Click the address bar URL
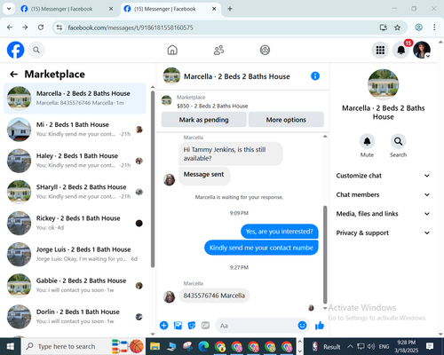Viewport: 444px width, 355px height. 131,28
